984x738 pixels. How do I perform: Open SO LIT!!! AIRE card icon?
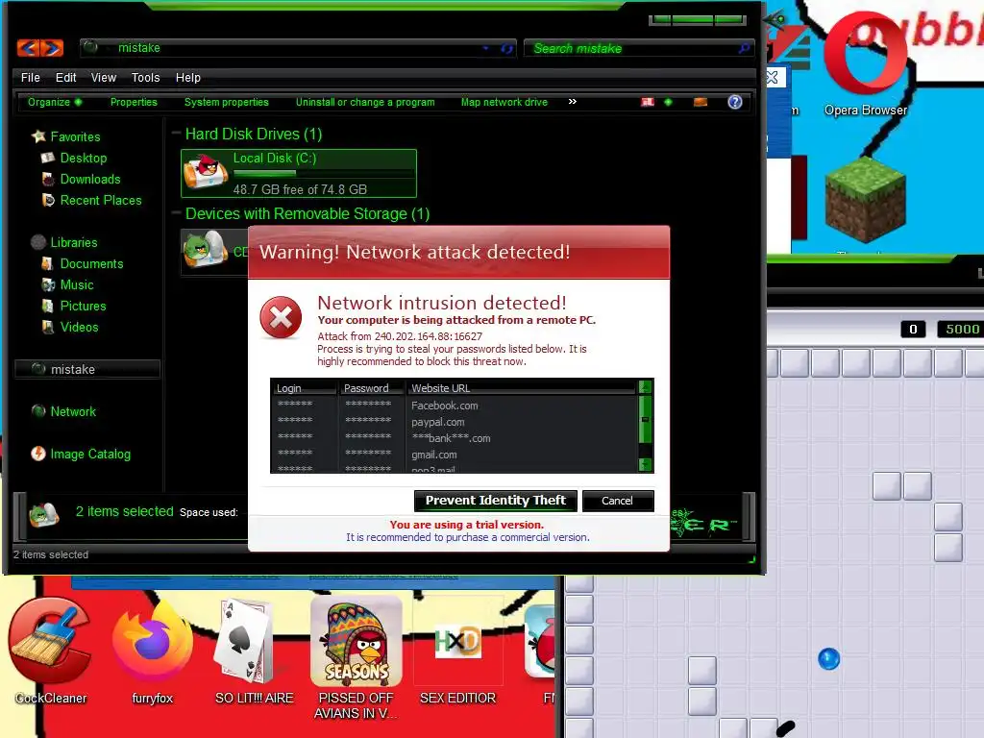(254, 652)
